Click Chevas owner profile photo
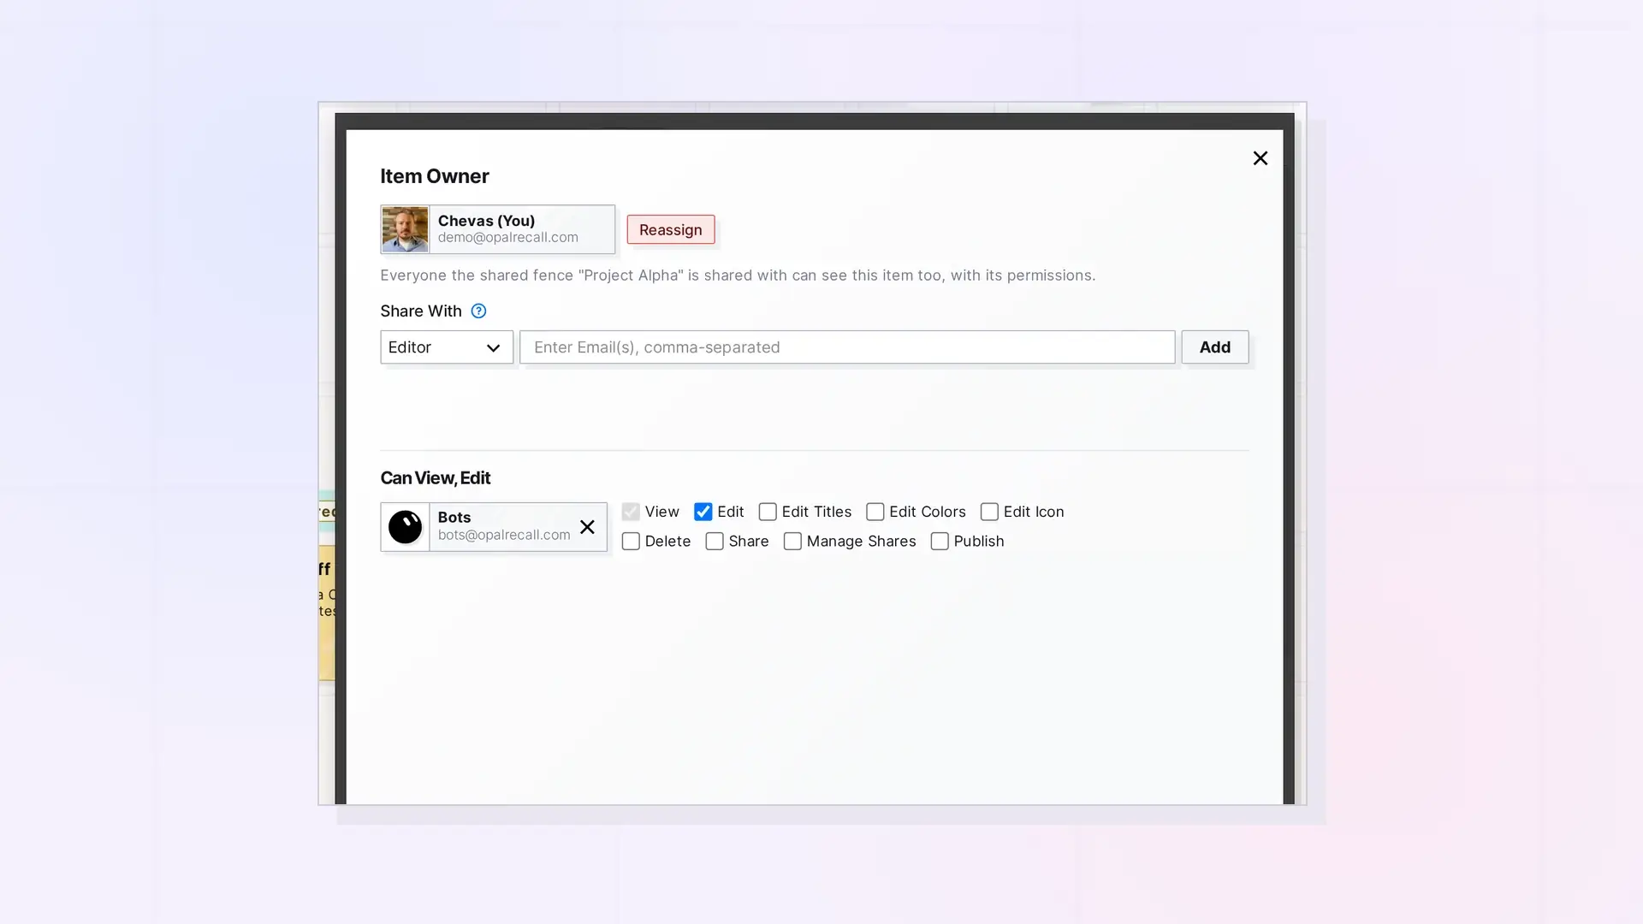Image resolution: width=1643 pixels, height=924 pixels. [405, 229]
